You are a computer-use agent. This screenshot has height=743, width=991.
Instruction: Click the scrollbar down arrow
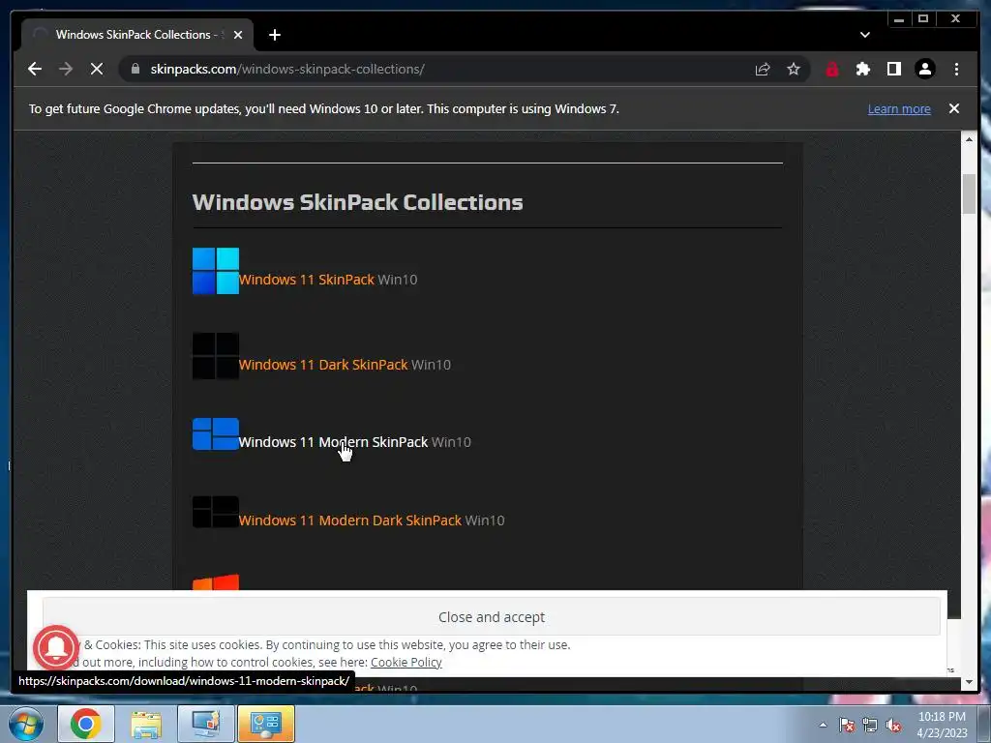tap(969, 682)
